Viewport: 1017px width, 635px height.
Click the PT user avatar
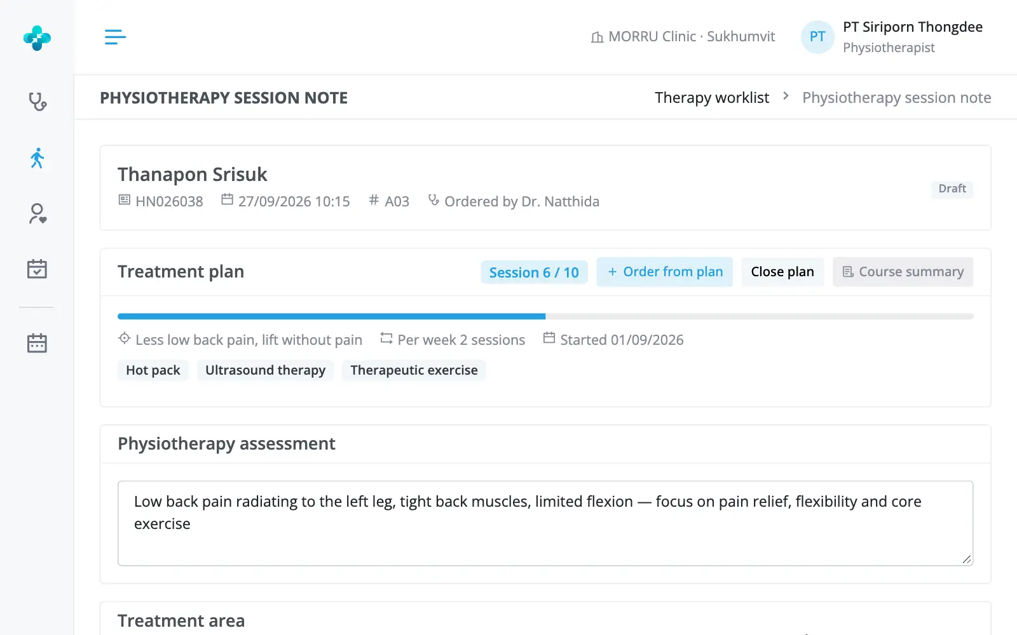pos(817,37)
